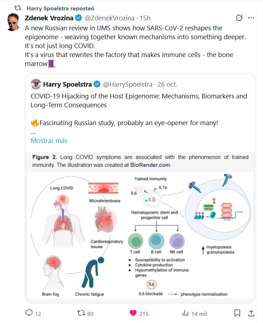Screen dimensions: 263x323
Task: Open Harry Spoelstra's small avatar in quote
Action: coord(36,84)
